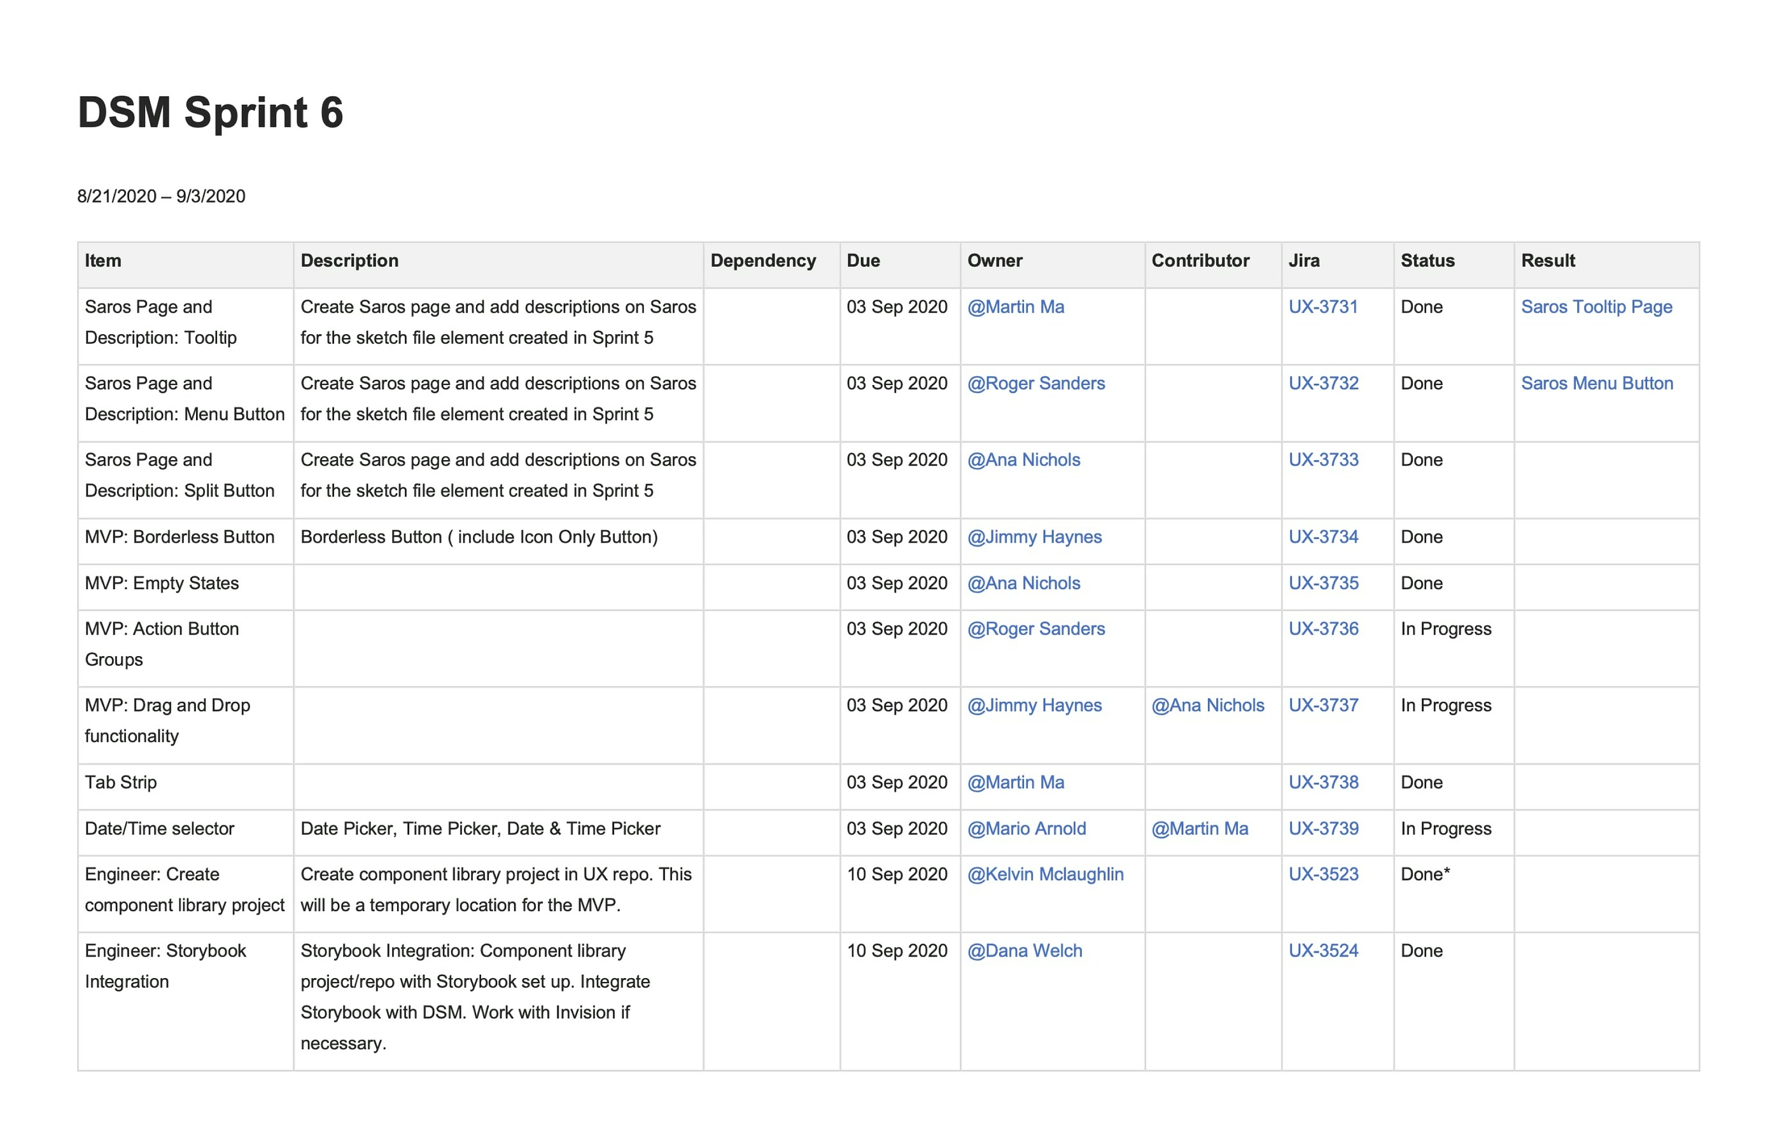Click the DSM Sprint 6 page title
Image resolution: width=1782 pixels, height=1148 pixels.
(x=210, y=113)
